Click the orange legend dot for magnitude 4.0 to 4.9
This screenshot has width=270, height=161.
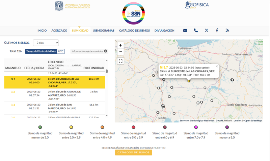tap(102, 127)
